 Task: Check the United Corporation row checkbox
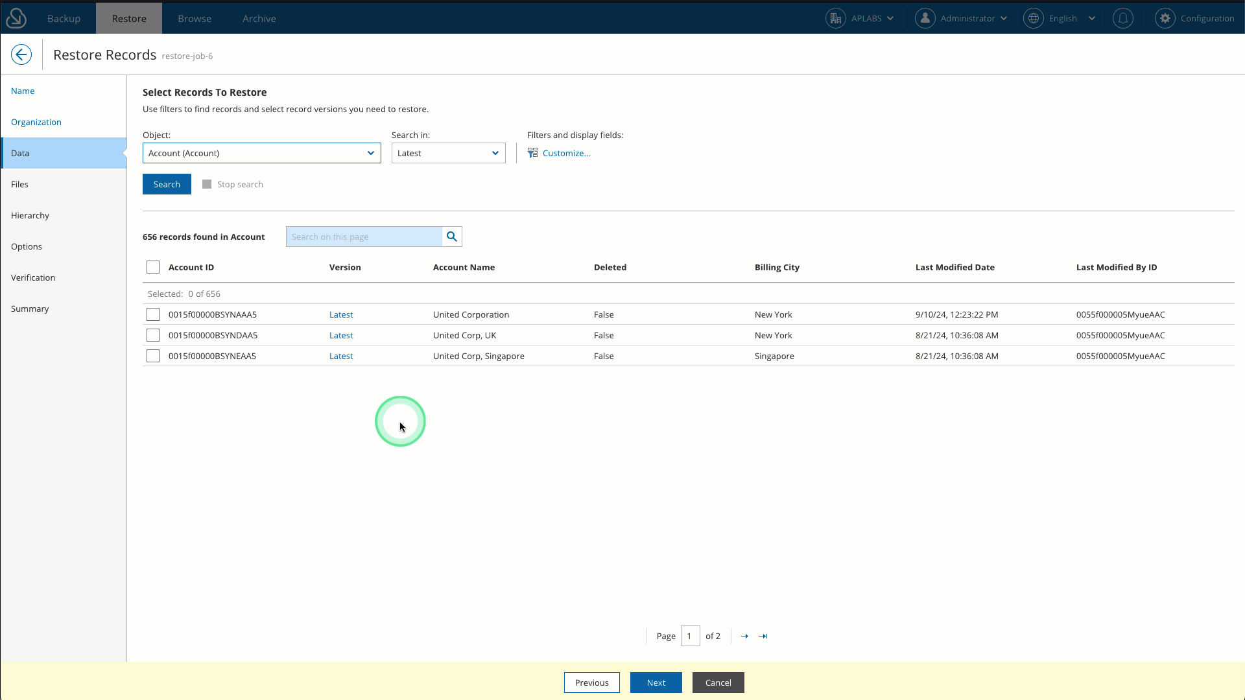point(153,314)
